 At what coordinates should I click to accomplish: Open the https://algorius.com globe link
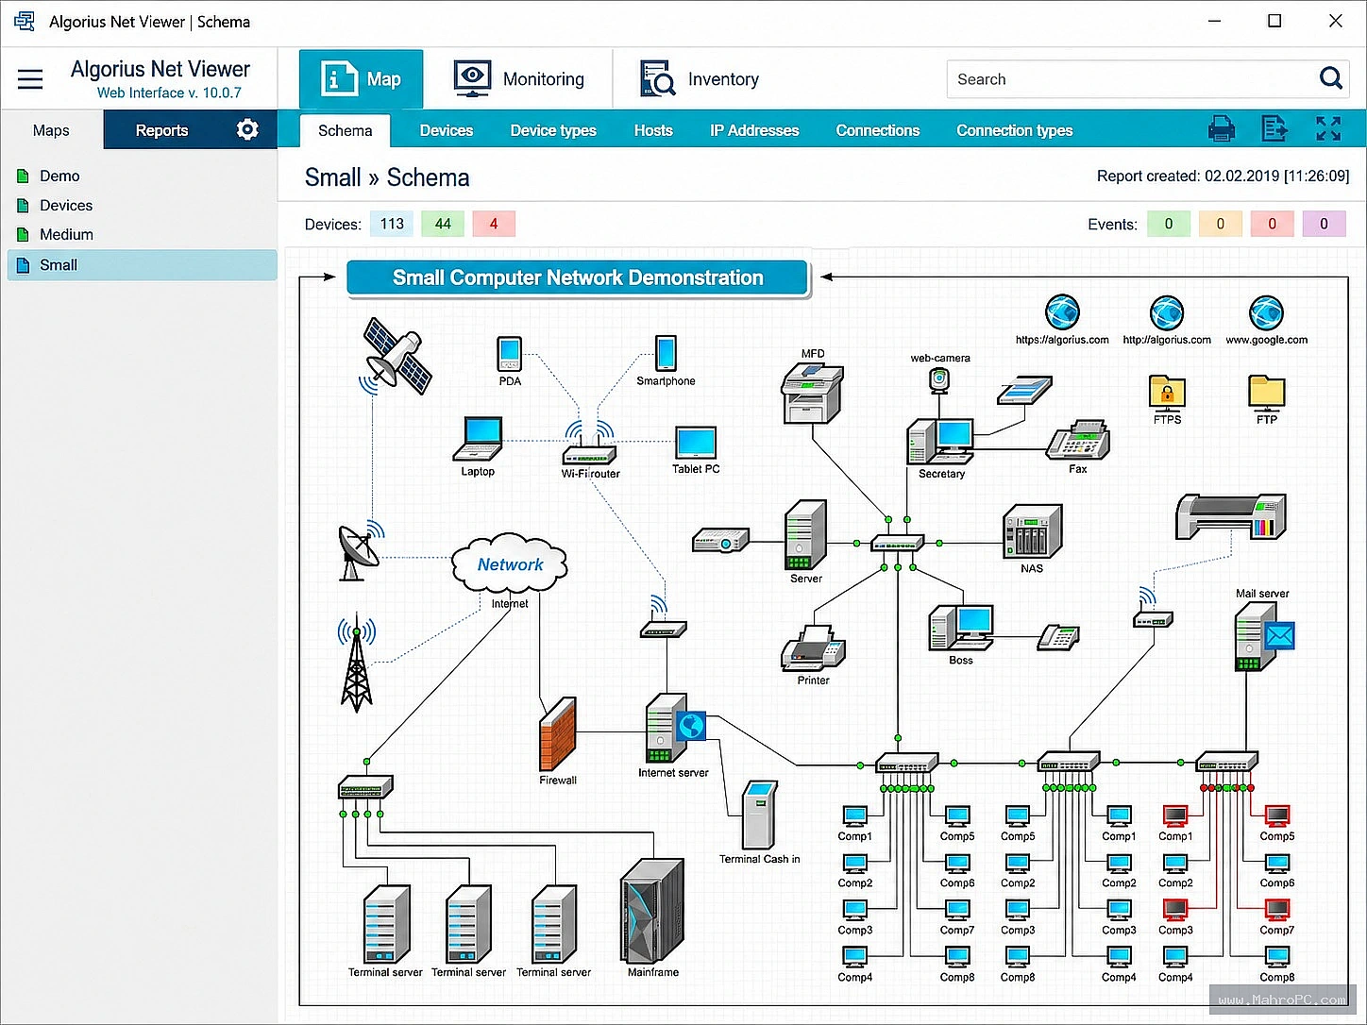click(x=1062, y=312)
